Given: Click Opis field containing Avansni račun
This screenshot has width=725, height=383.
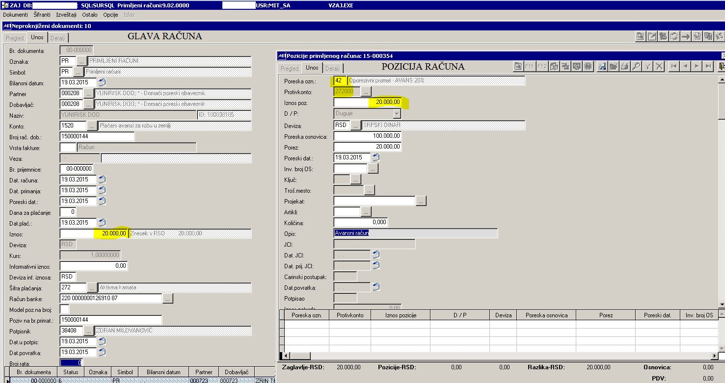Looking at the screenshot, I should [416, 233].
